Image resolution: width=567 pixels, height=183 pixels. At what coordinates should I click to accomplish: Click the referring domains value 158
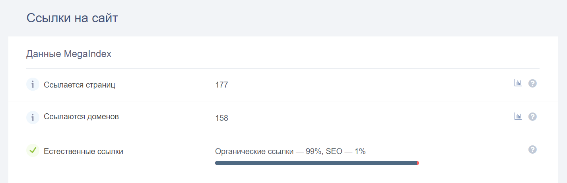tap(221, 118)
